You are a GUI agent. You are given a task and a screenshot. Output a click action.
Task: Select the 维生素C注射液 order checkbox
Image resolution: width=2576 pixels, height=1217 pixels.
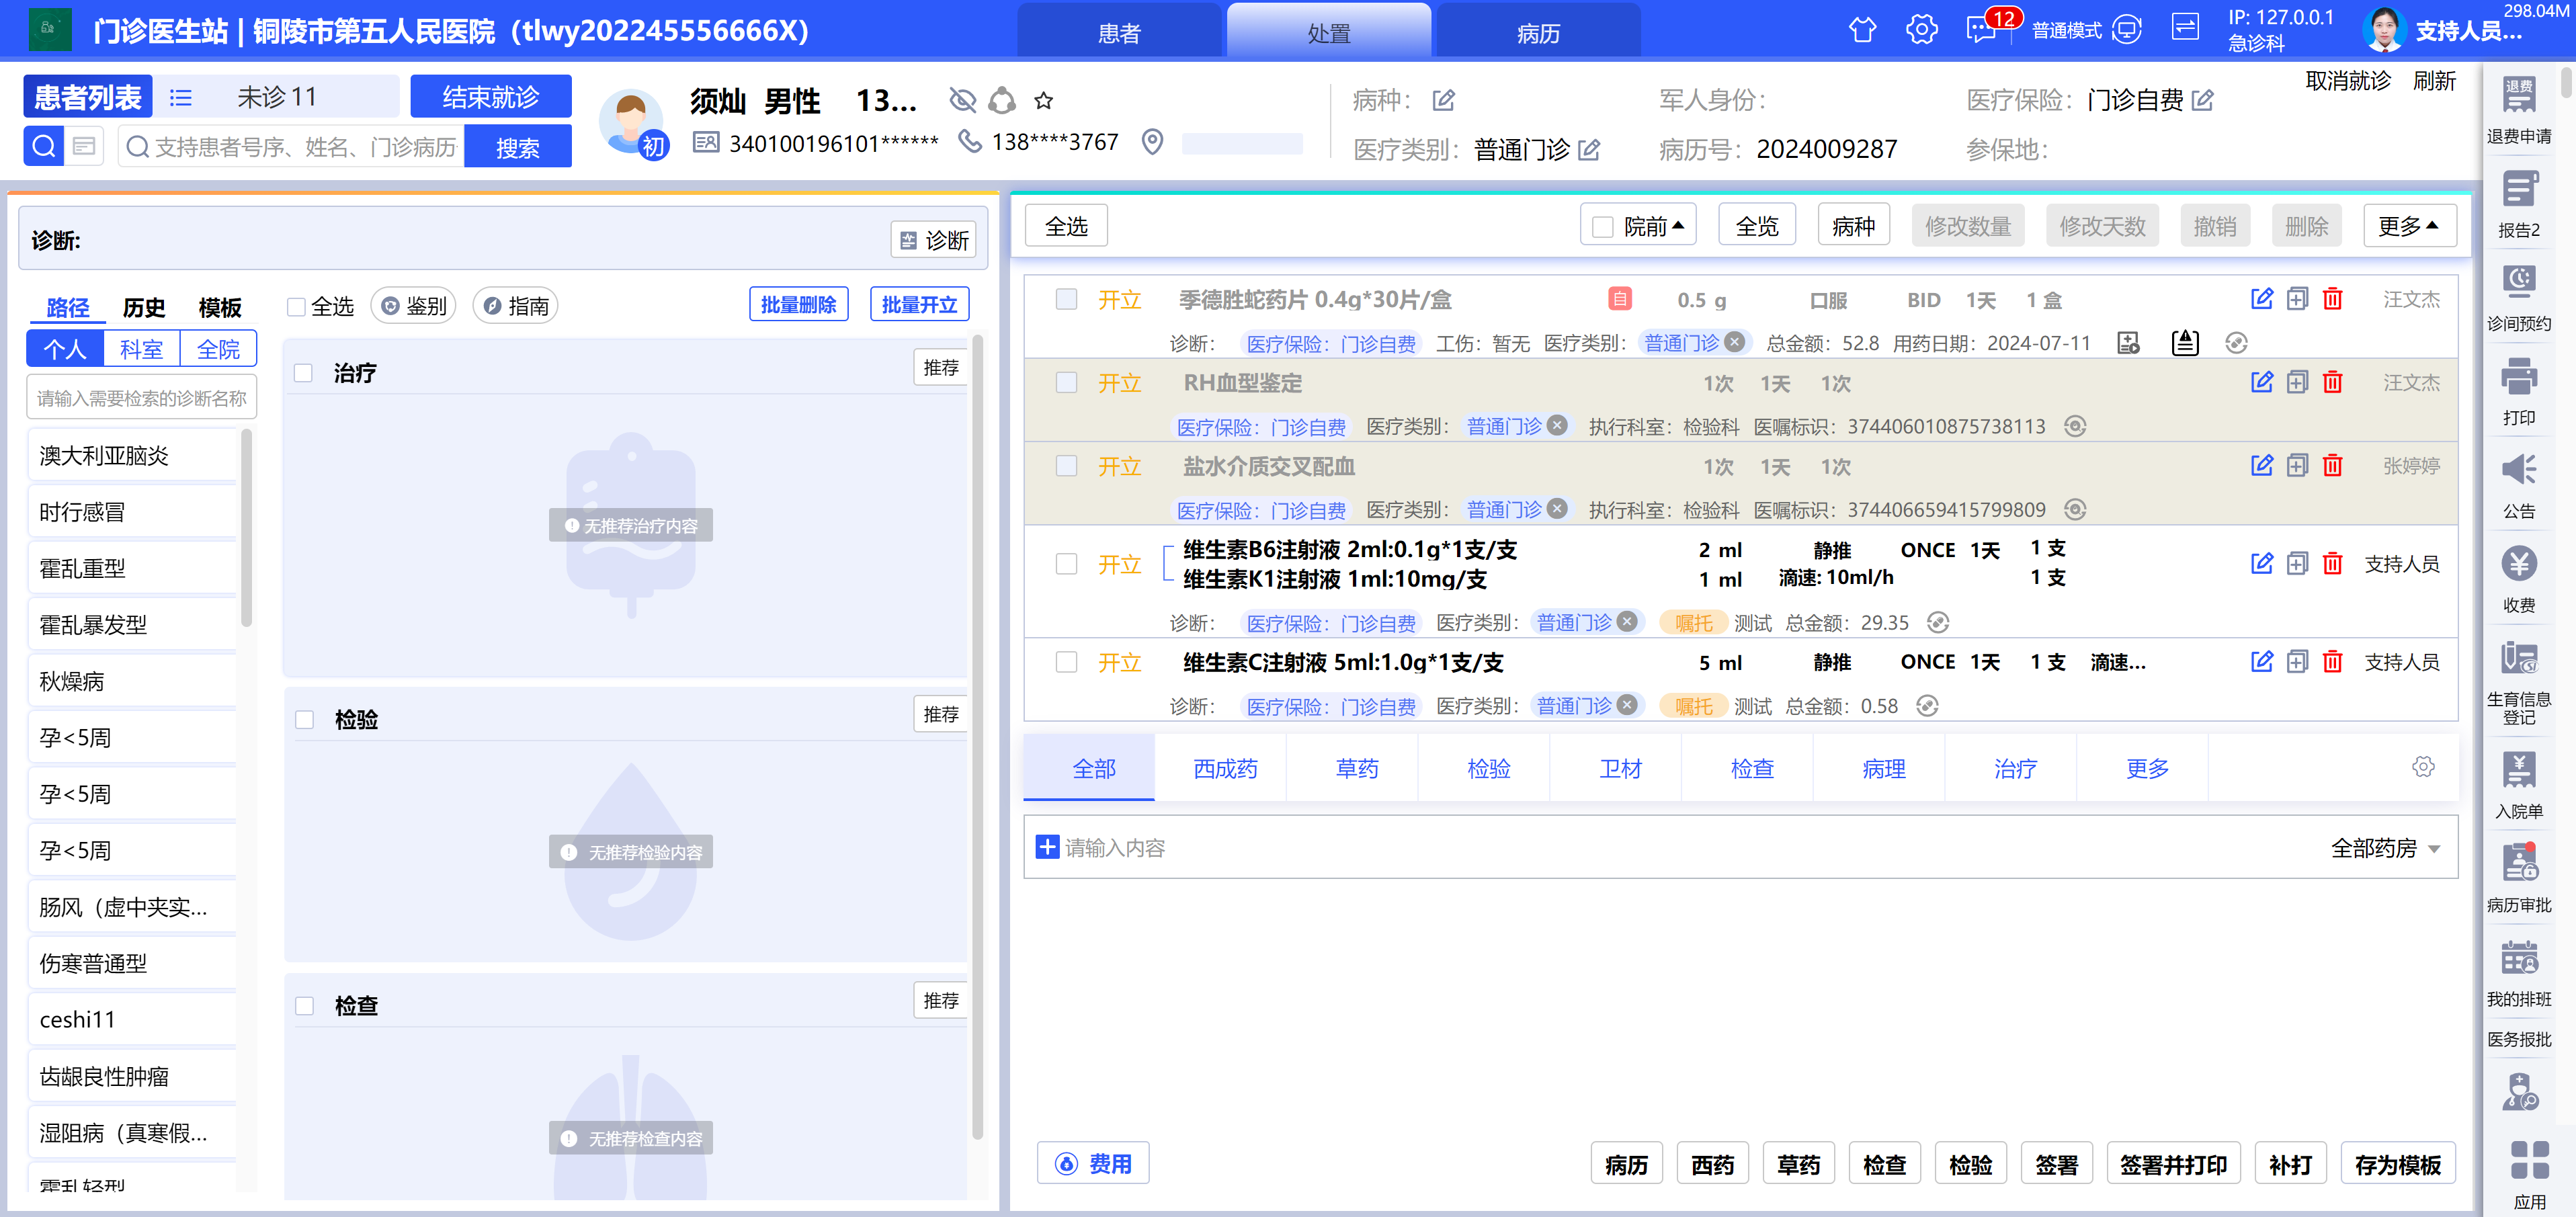click(1067, 662)
